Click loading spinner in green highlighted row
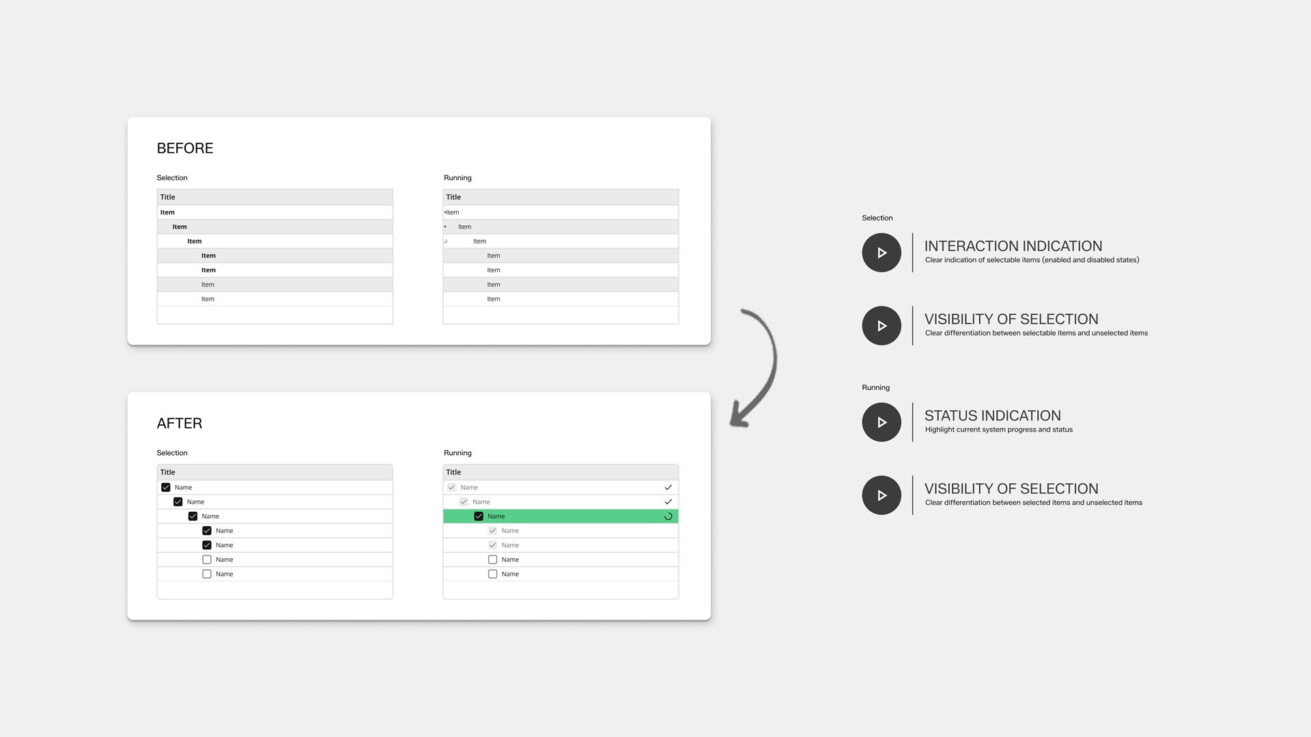 click(x=668, y=517)
